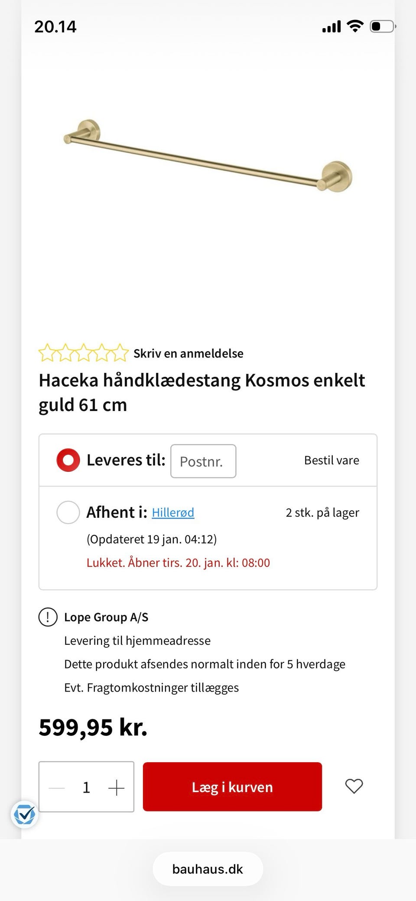Open Skriv en anmeldelse review link
This screenshot has height=901, width=416.
coord(188,353)
